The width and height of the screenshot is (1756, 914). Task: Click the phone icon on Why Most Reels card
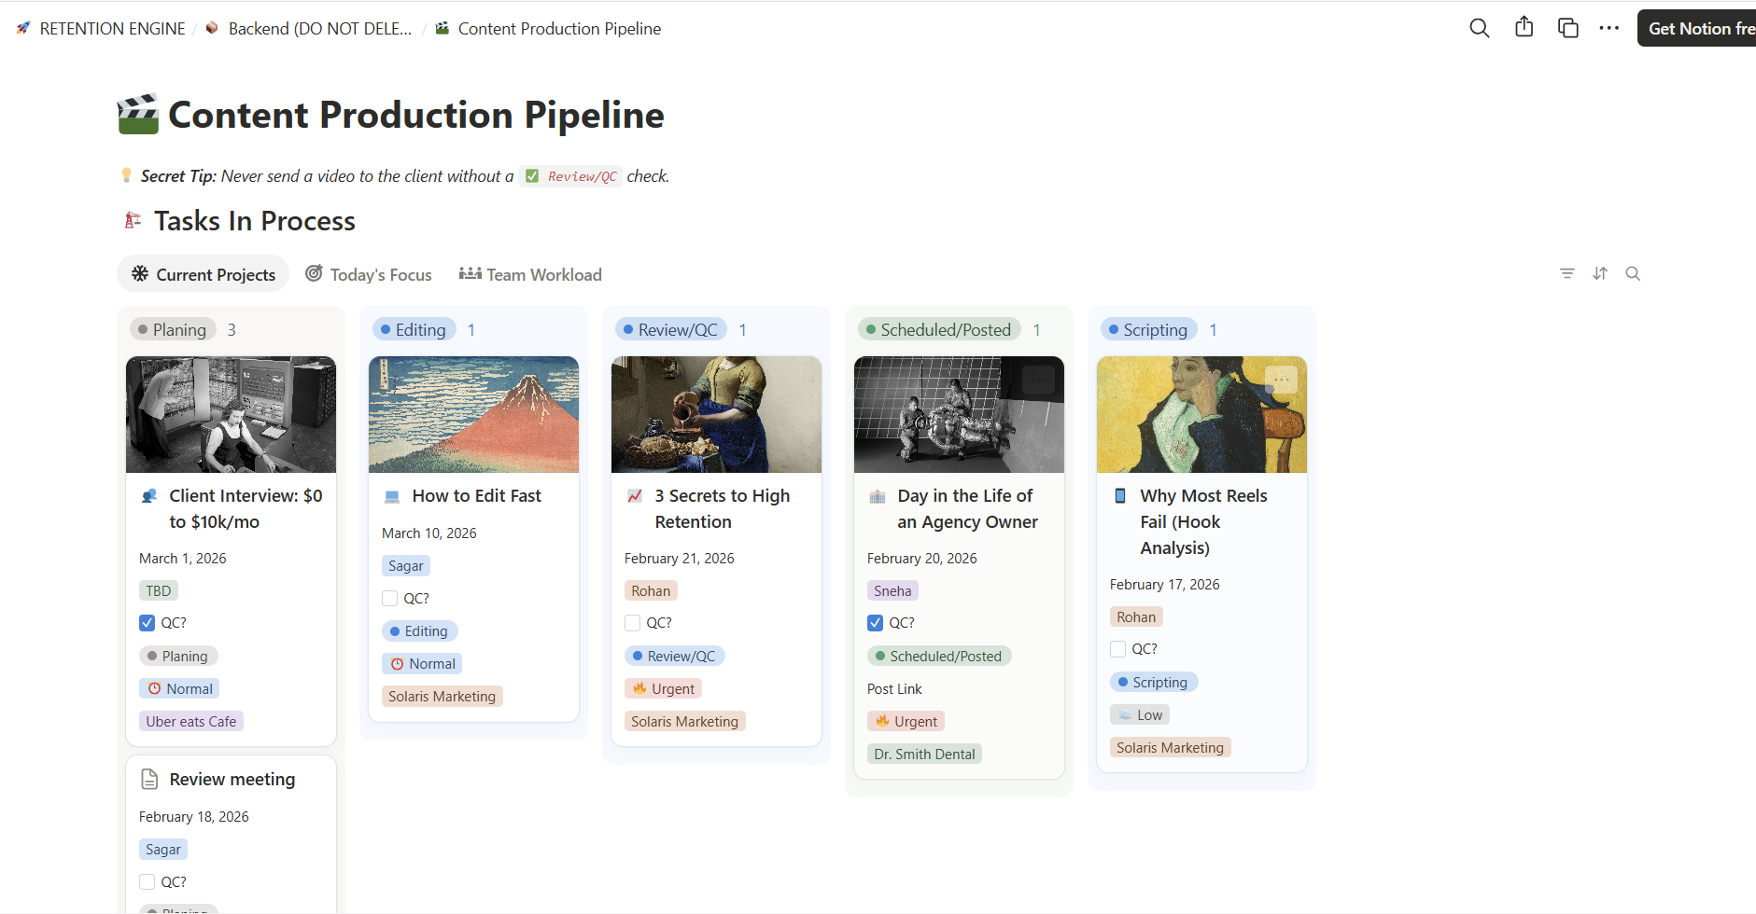(x=1120, y=496)
